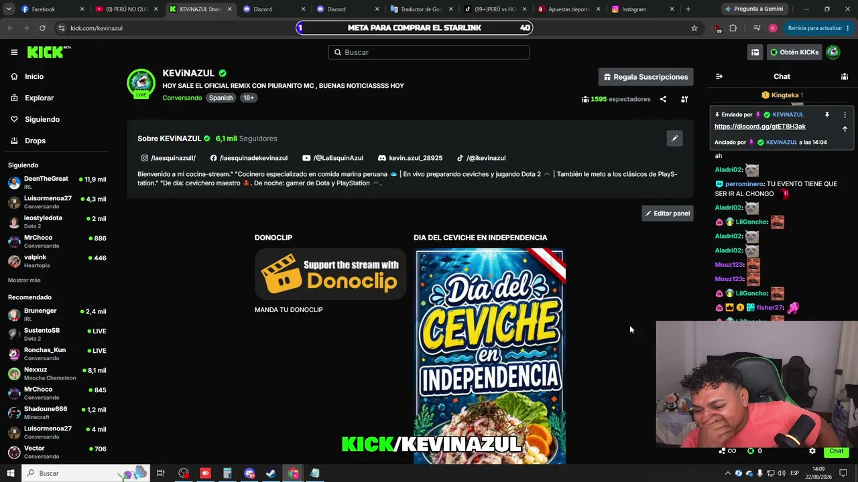
Task: Open the Facebook /laesquinadekevinazul link
Action: coord(249,158)
